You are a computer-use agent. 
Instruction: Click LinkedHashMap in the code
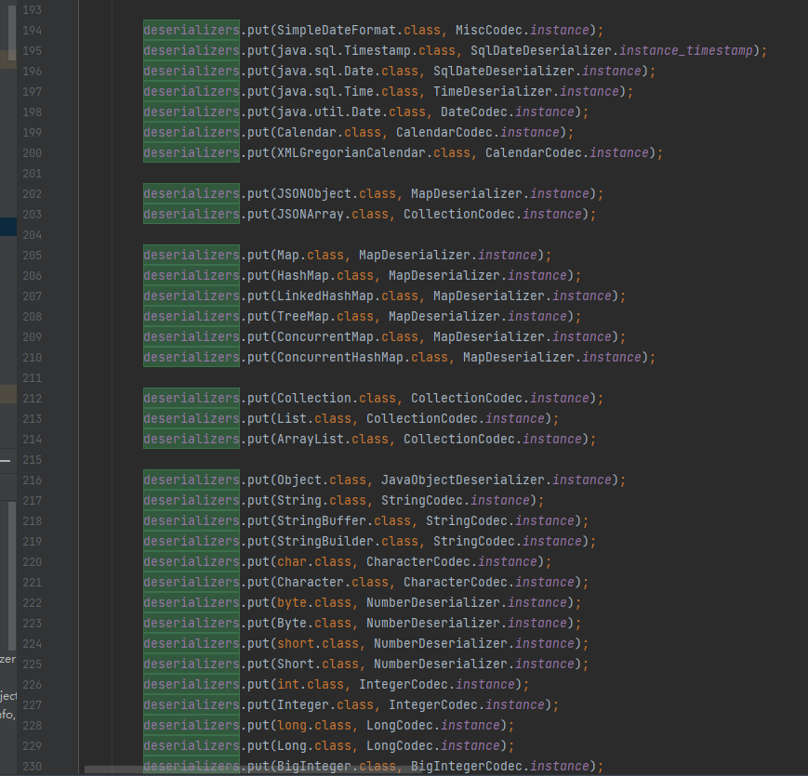325,296
